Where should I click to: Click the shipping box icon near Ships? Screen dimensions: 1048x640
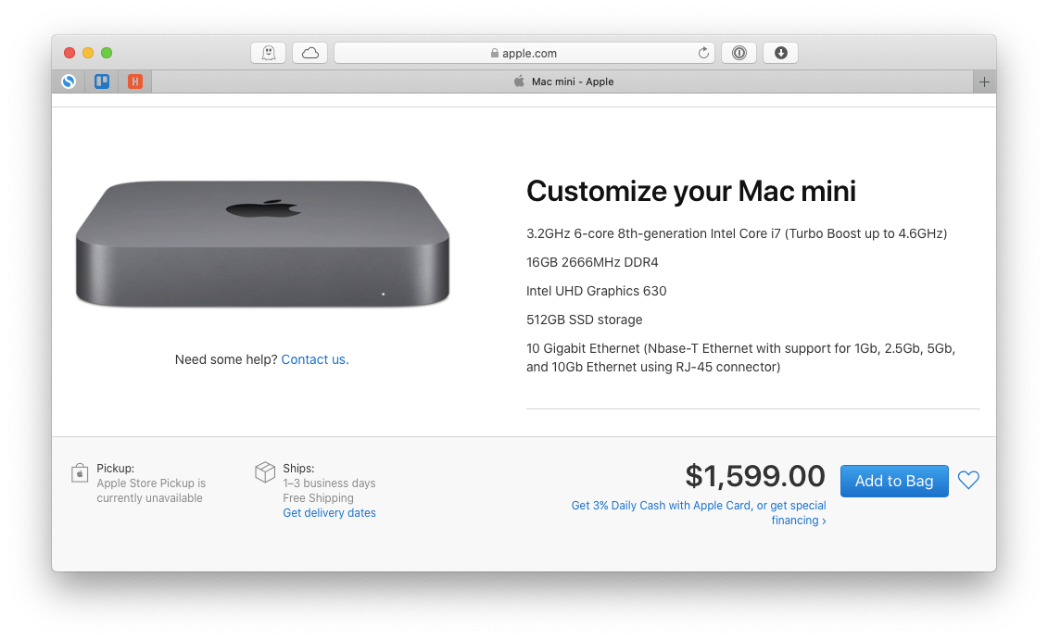tap(265, 471)
